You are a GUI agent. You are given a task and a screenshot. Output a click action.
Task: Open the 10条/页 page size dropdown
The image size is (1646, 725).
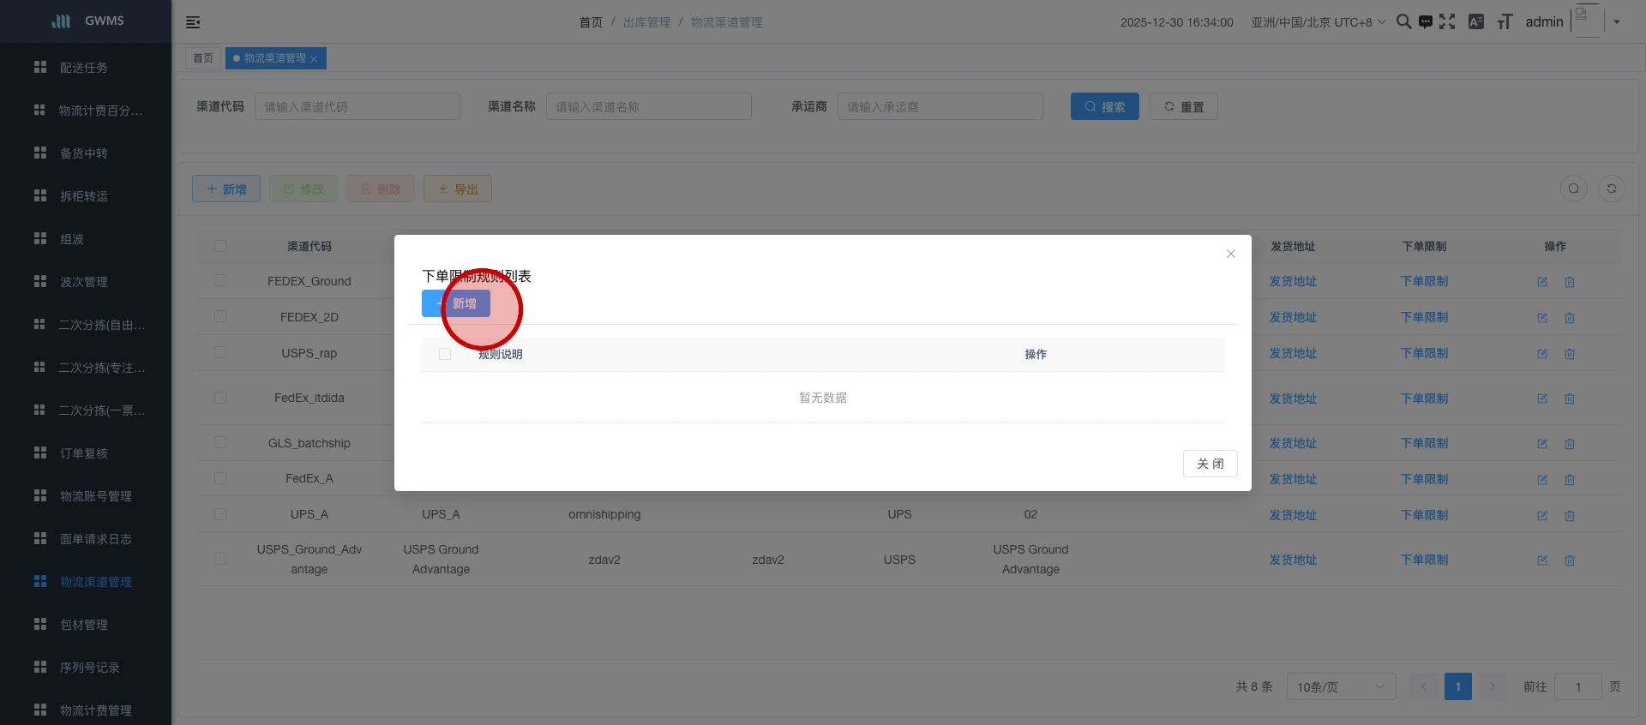pos(1341,686)
